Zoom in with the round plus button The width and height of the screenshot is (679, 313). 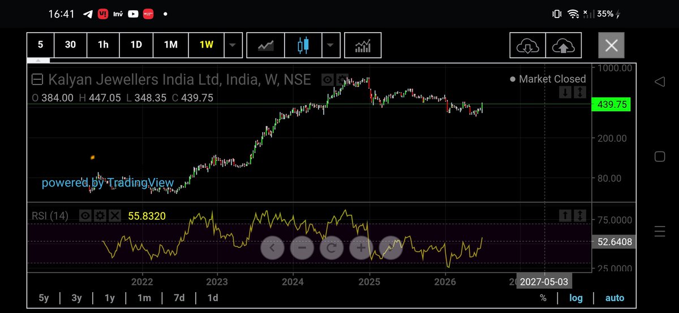pyautogui.click(x=361, y=247)
